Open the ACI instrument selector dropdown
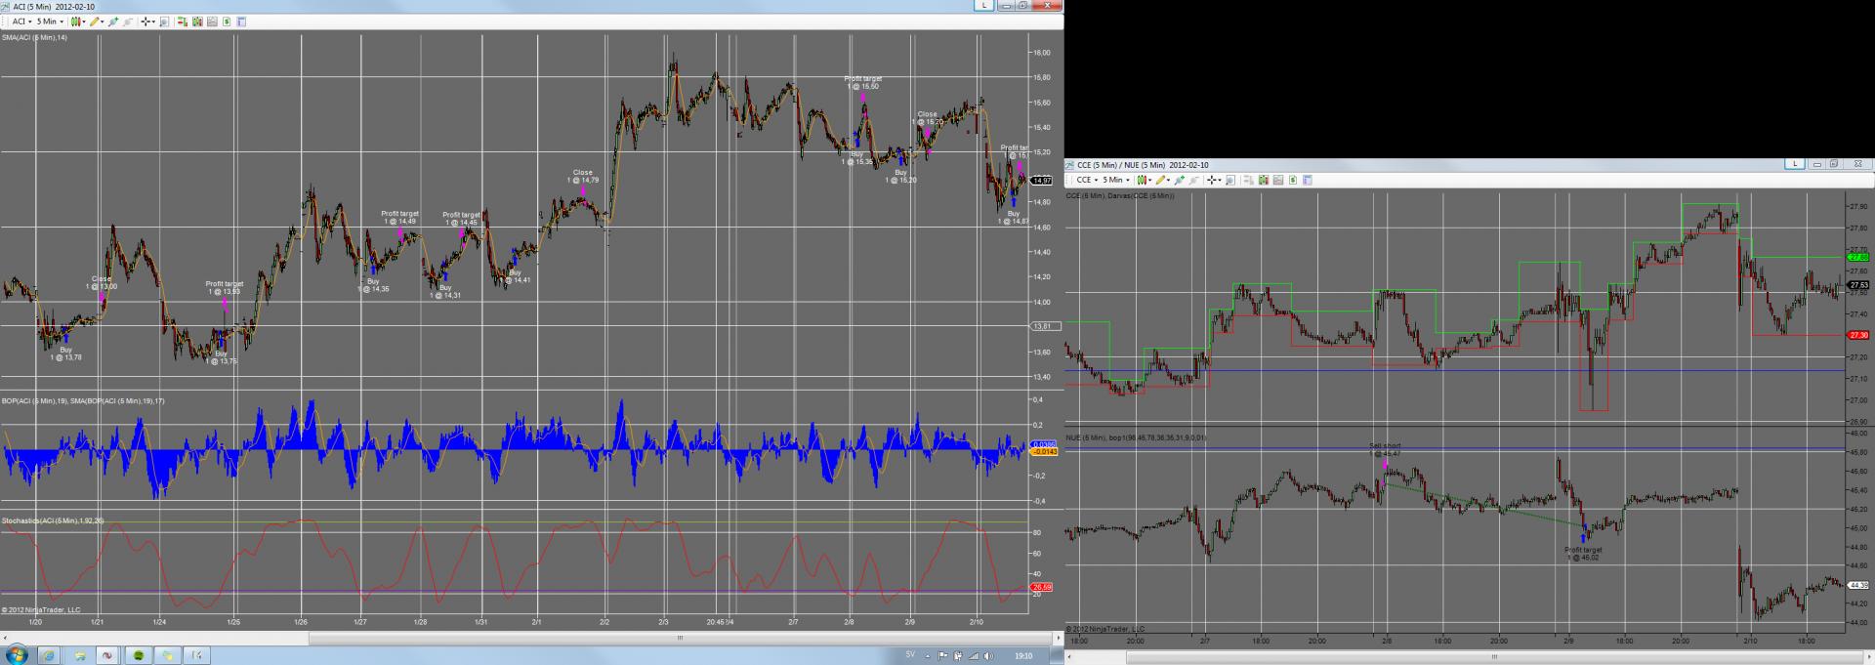Screen dimensions: 1875x665 click(22, 21)
